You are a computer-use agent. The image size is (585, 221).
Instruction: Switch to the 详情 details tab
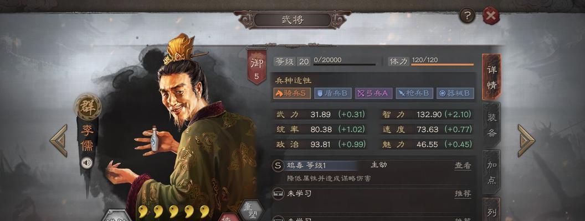click(491, 77)
